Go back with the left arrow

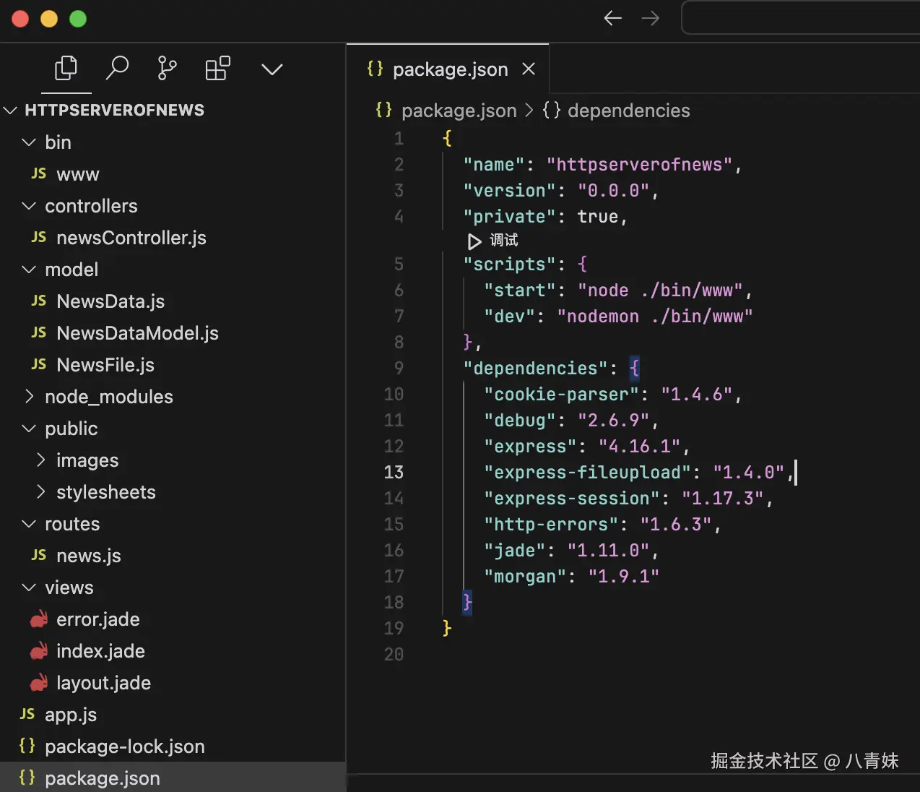tap(612, 18)
